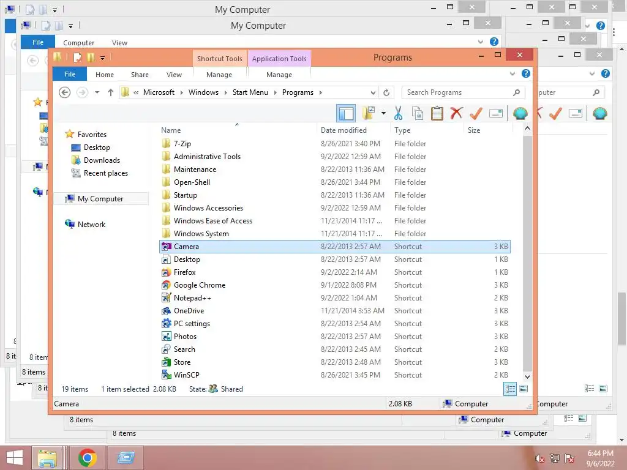Viewport: 627px width, 470px height.
Task: Switch to Details view button in status bar
Action: pyautogui.click(x=510, y=389)
